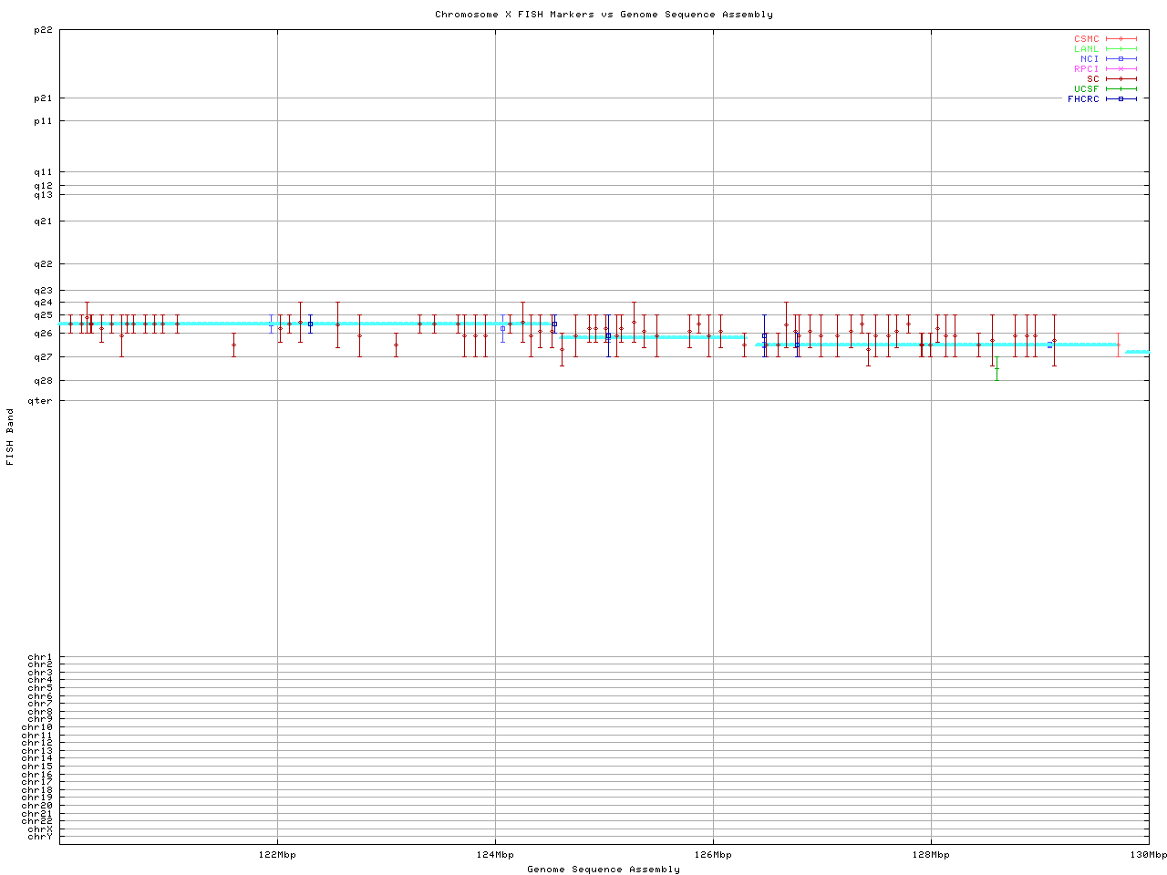Click the qter band label
The height and width of the screenshot is (875, 1167).
pos(41,401)
